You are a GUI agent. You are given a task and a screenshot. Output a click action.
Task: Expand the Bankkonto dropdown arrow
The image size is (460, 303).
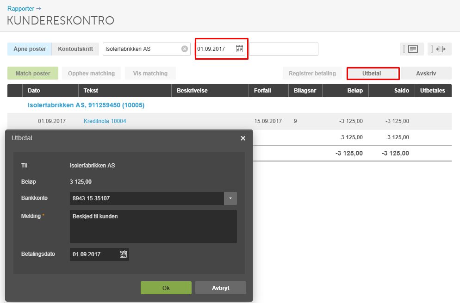(230, 198)
